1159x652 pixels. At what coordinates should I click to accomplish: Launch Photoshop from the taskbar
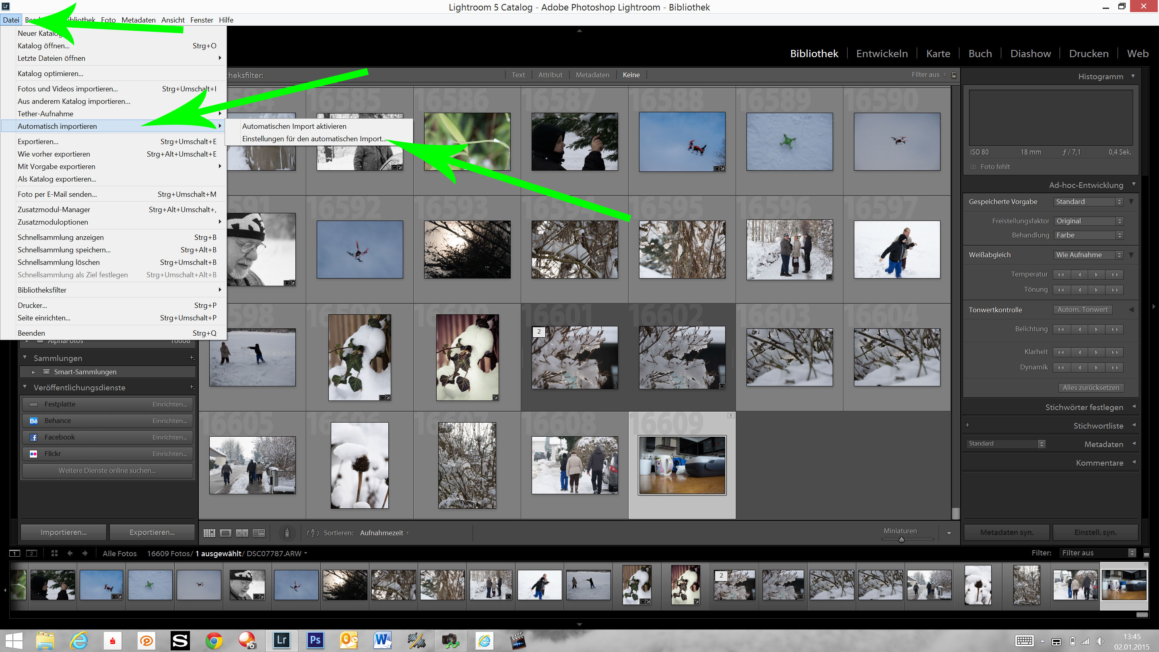(x=315, y=640)
